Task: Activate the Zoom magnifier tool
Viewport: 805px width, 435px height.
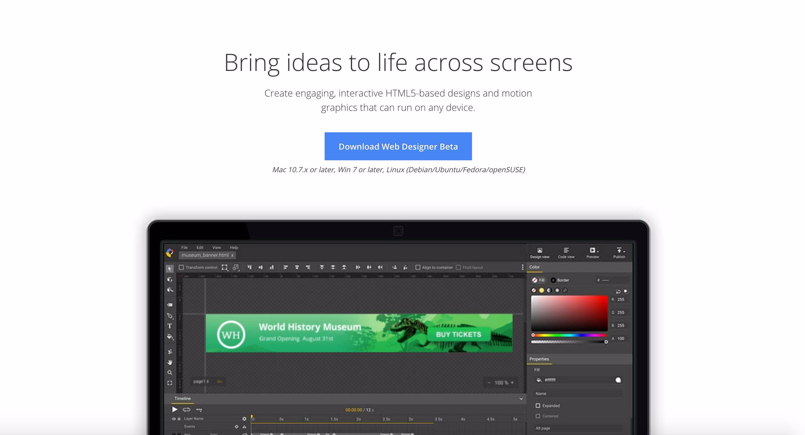Action: point(170,373)
